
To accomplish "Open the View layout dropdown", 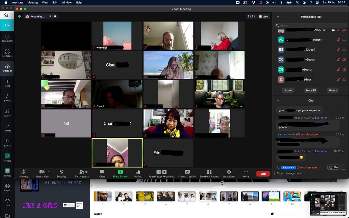I will click(x=264, y=17).
